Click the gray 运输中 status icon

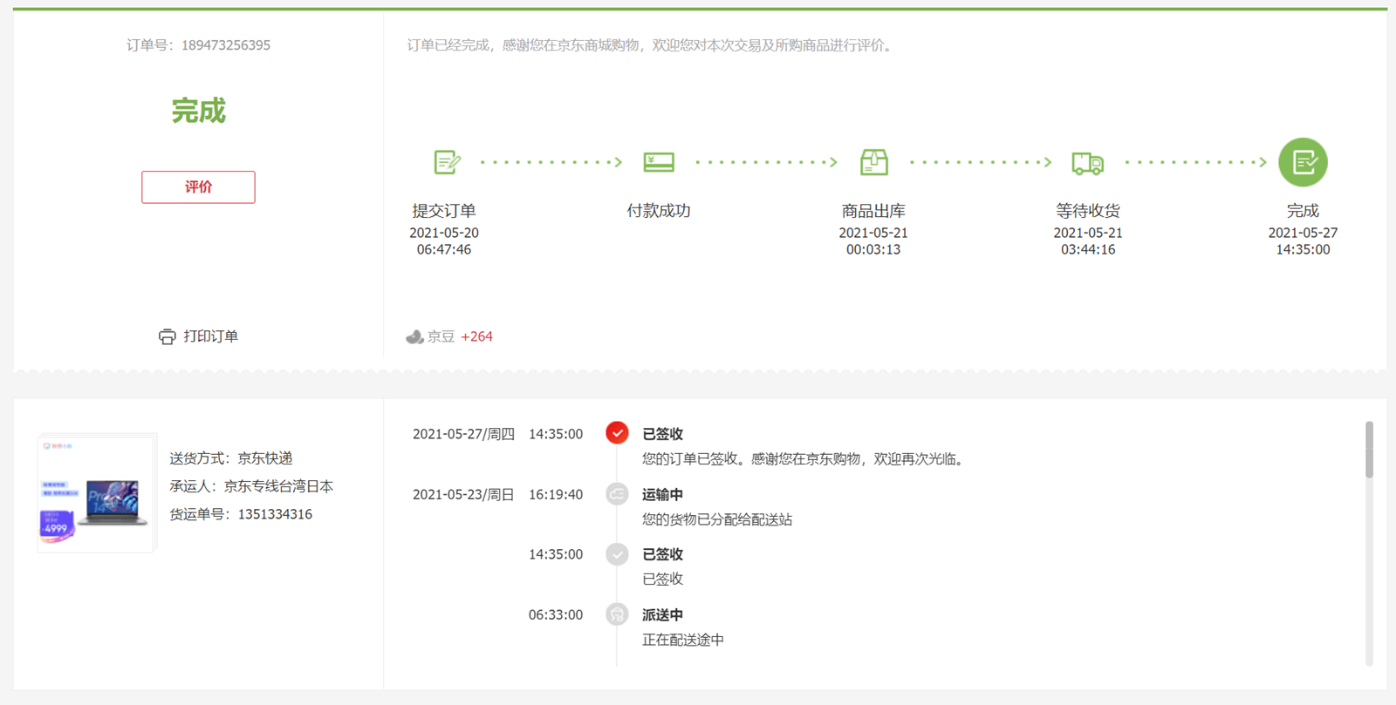[617, 494]
